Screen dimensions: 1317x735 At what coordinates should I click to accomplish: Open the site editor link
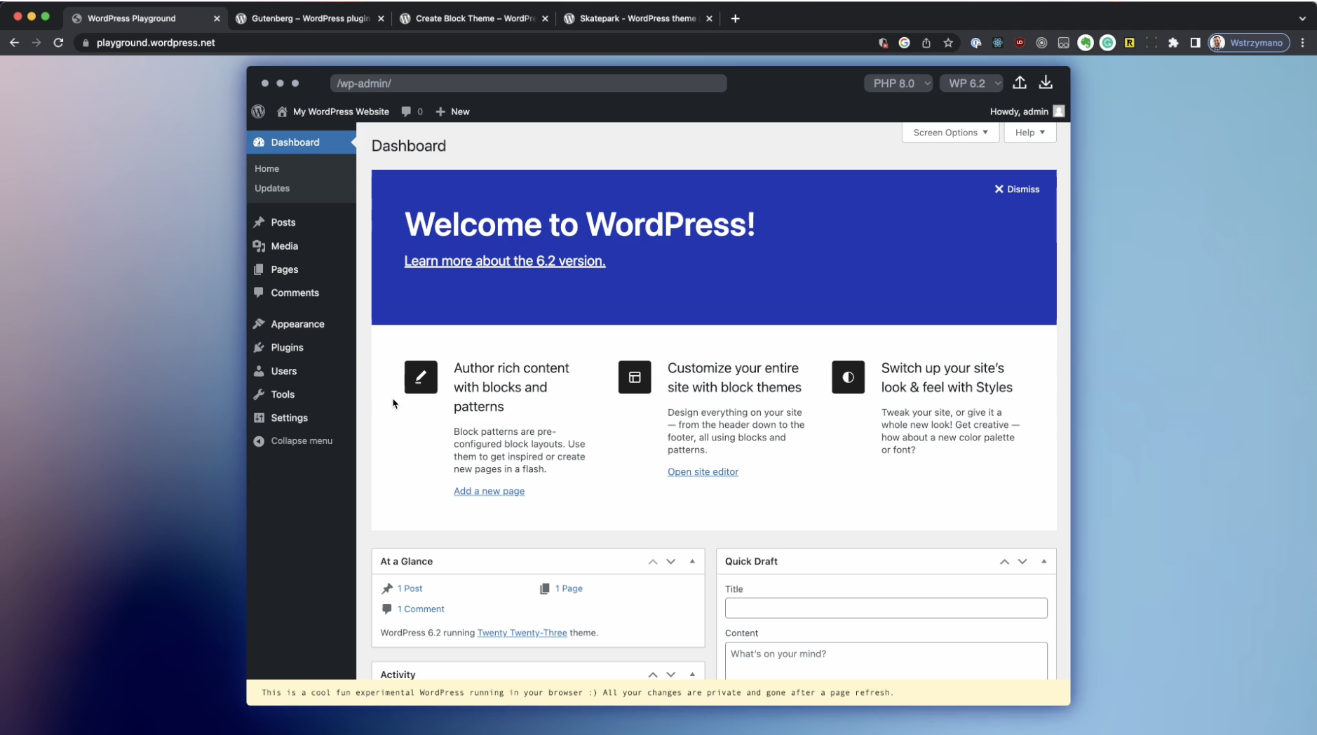tap(703, 472)
